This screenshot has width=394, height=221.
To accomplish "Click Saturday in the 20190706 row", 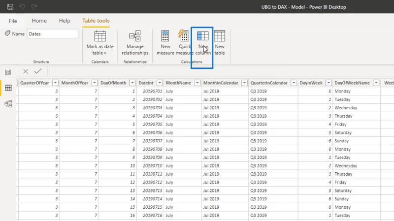I will click(x=343, y=132).
